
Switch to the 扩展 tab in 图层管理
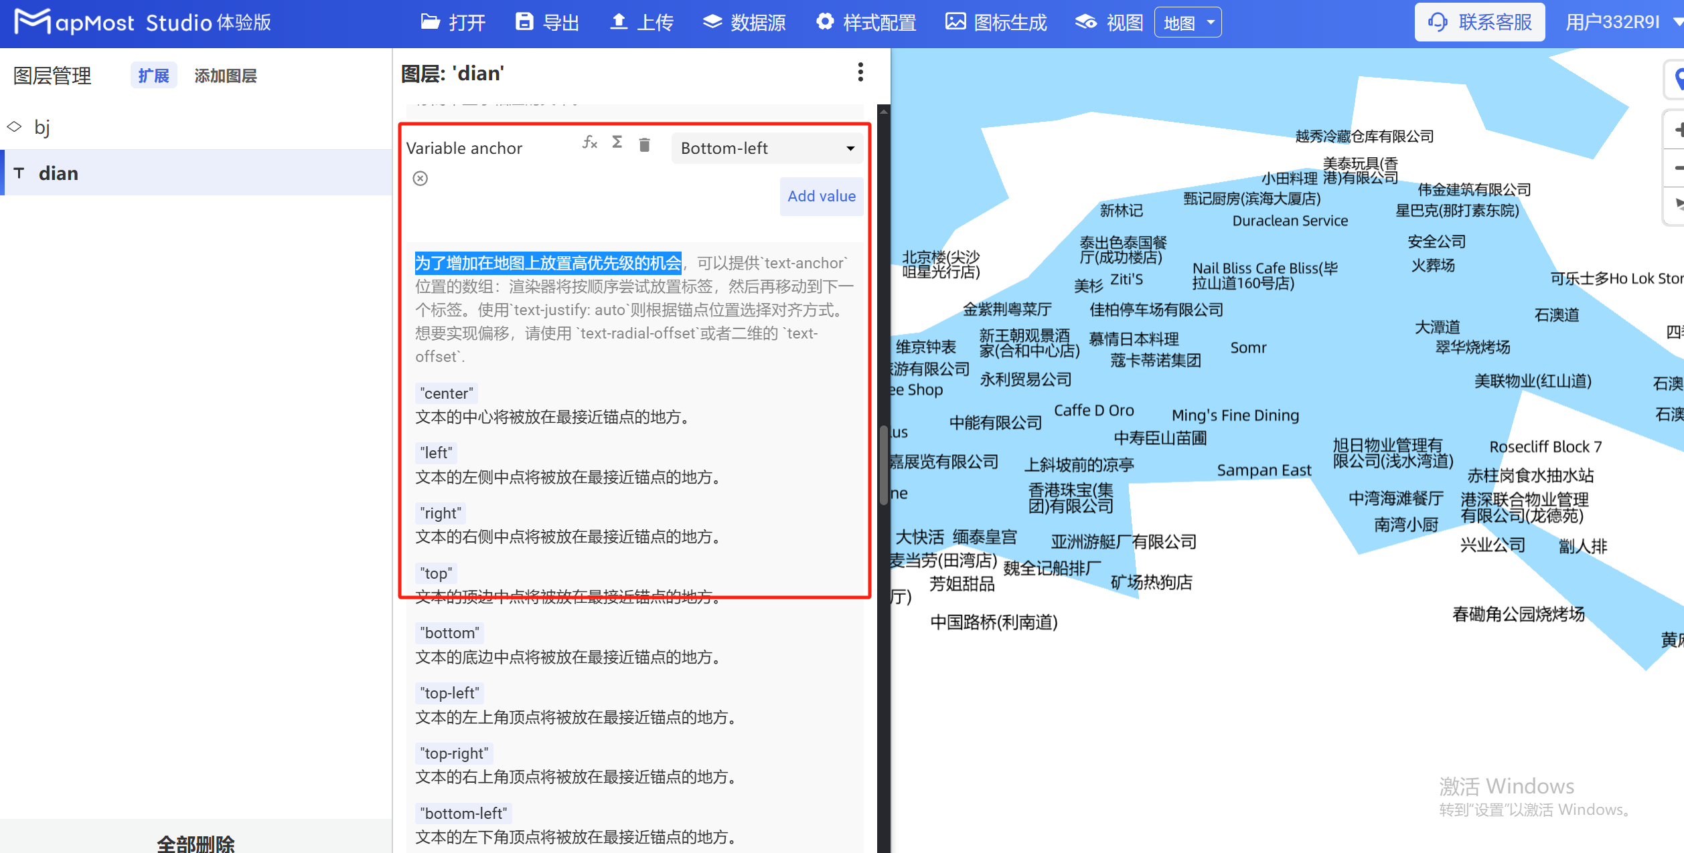pyautogui.click(x=153, y=75)
